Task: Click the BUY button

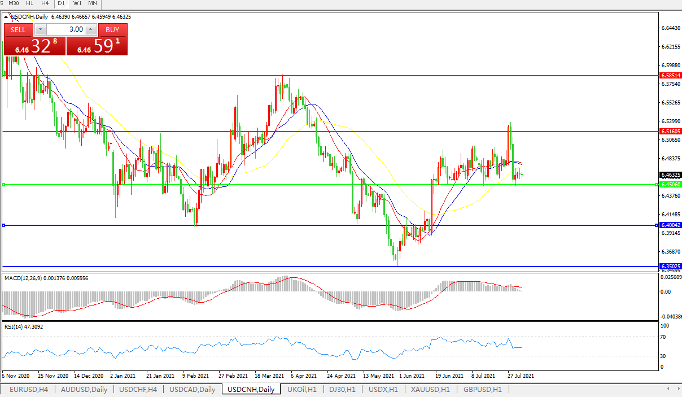Action: pyautogui.click(x=112, y=29)
